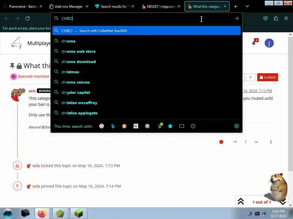The width and height of the screenshot is (293, 219).
Task: Select 'CHRO — Search with CollabNet SearXNG' row
Action: (x=146, y=31)
